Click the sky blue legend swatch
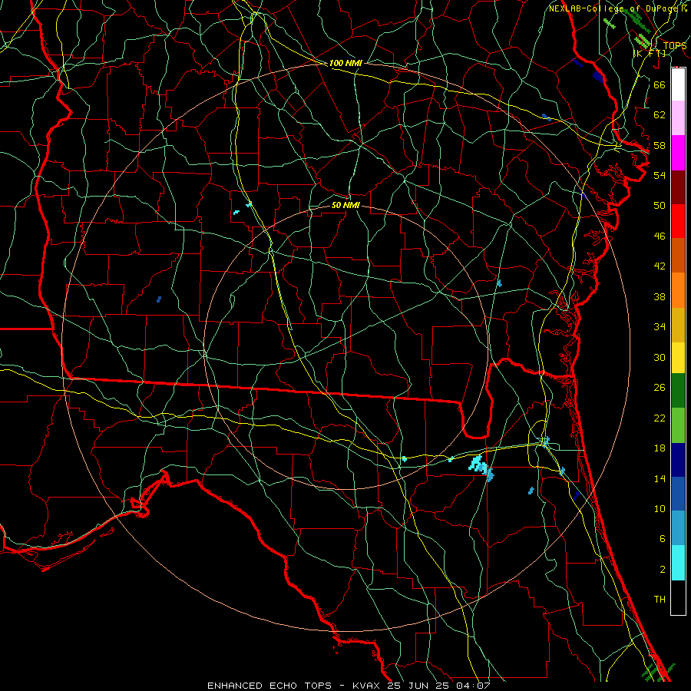This screenshot has width=691, height=691. click(678, 528)
